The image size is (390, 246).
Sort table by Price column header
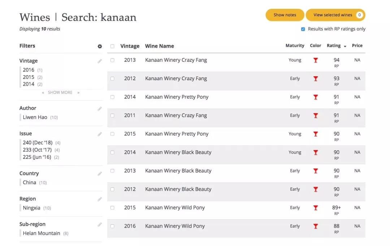click(357, 46)
